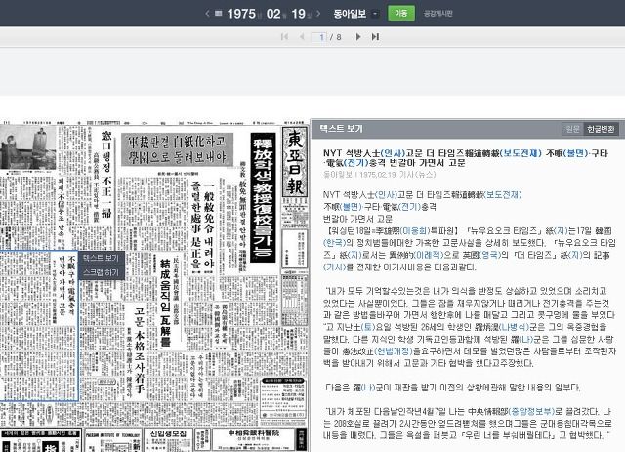
Task: Go to the previous date arrow
Action: (x=207, y=14)
